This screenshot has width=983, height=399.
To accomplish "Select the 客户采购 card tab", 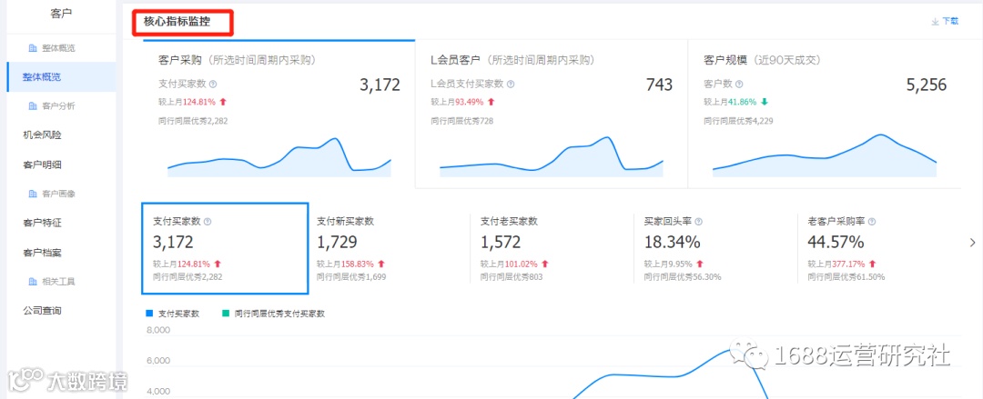I will tap(279, 114).
